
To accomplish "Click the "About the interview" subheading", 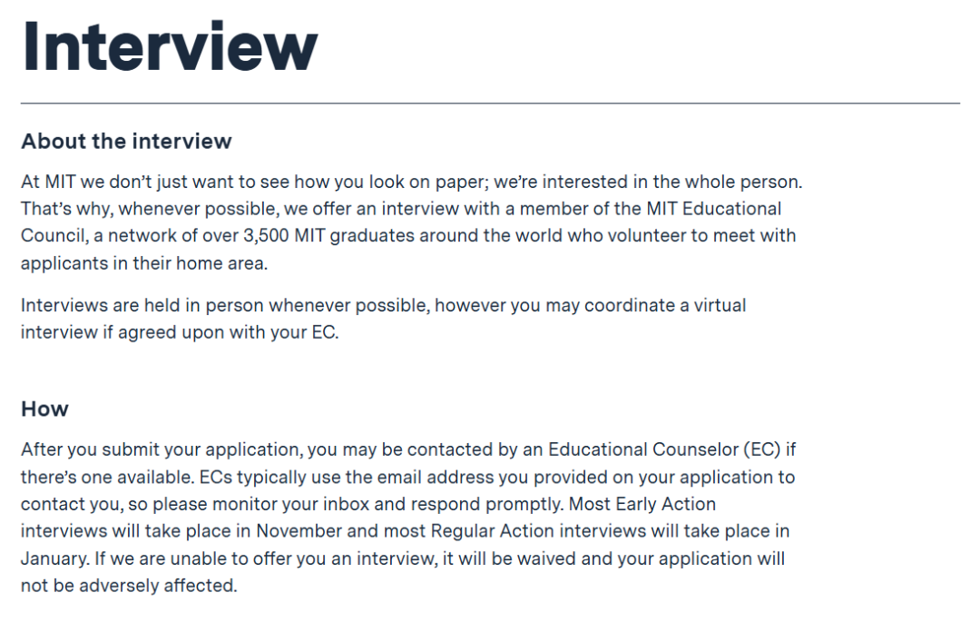I will 126,142.
